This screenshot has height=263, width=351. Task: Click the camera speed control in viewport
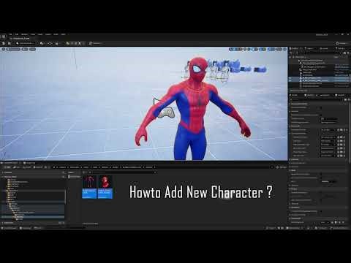[x=279, y=49]
